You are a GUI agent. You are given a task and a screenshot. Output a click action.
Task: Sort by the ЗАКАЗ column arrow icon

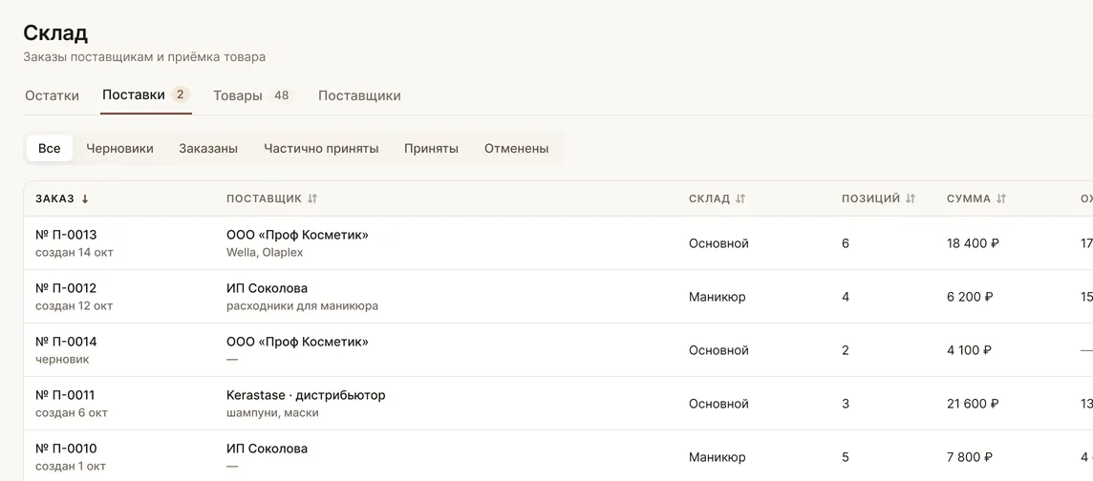(x=85, y=199)
